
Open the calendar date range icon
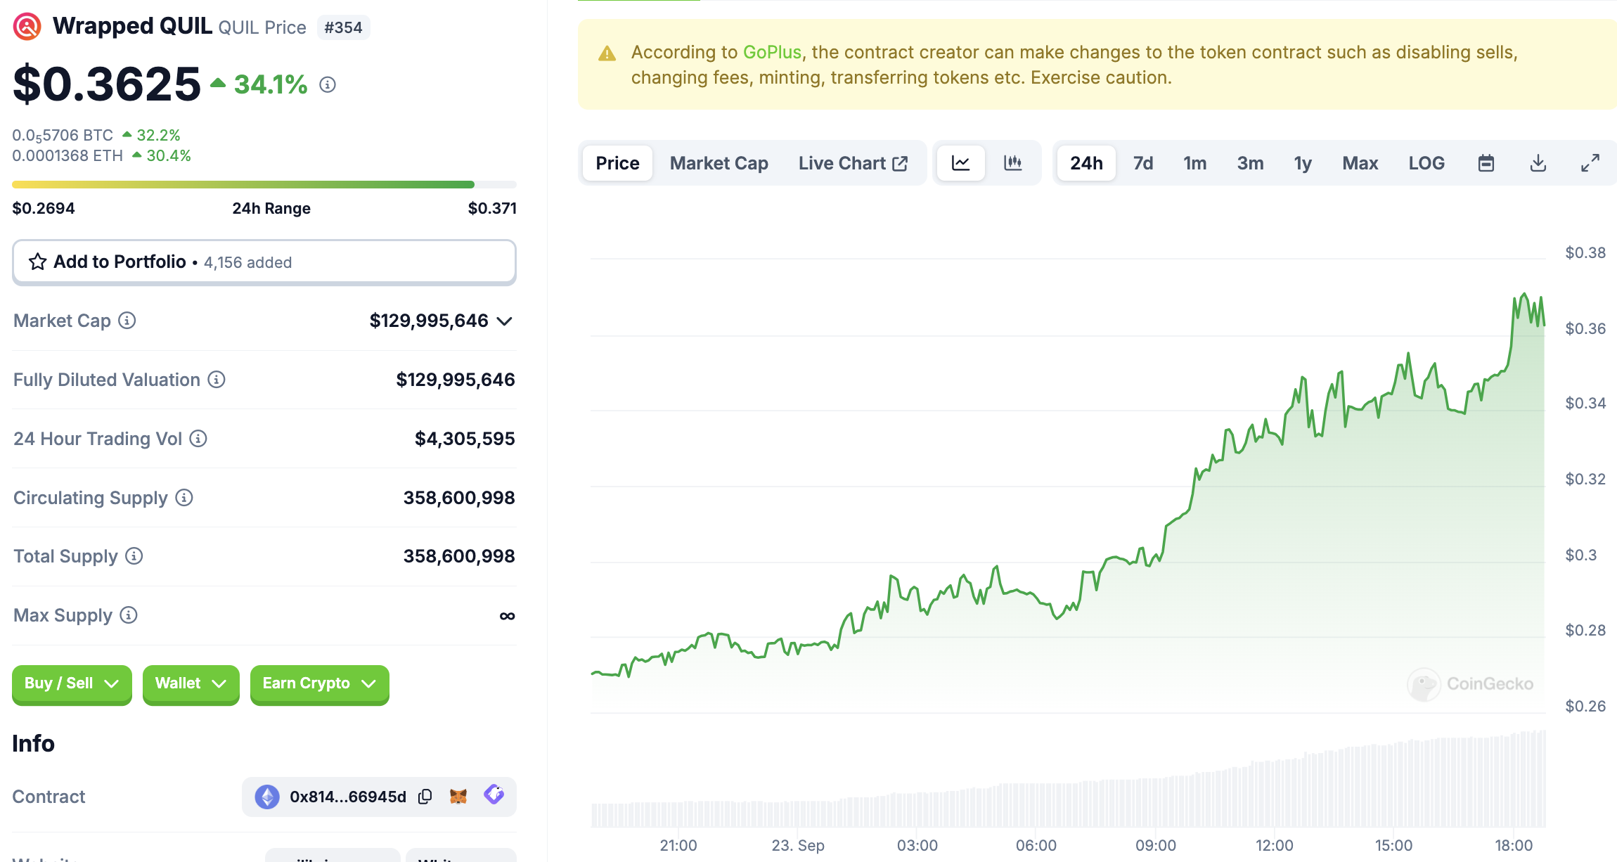point(1486,163)
